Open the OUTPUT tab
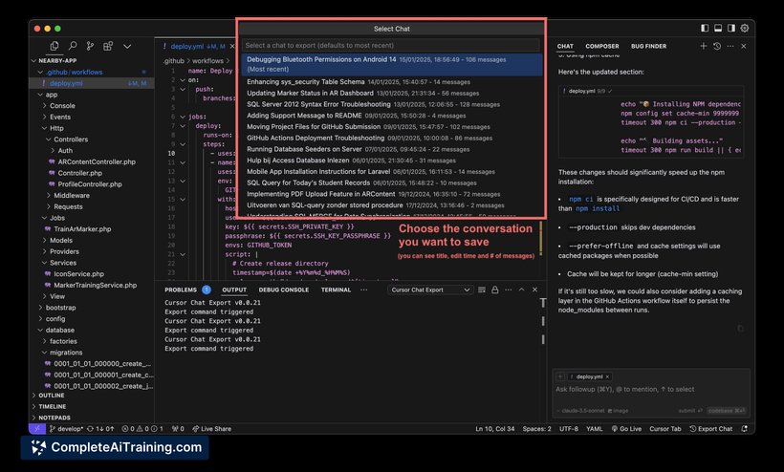The width and height of the screenshot is (784, 472). pos(234,290)
